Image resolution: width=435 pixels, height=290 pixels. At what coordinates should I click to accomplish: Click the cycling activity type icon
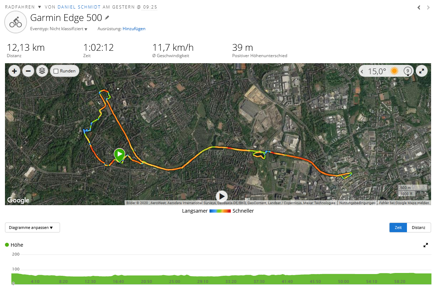click(x=16, y=22)
